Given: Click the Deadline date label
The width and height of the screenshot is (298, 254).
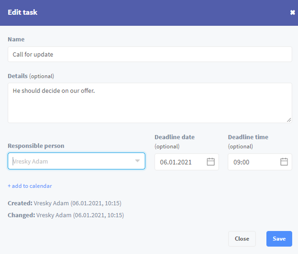Looking at the screenshot, I should pos(174,137).
